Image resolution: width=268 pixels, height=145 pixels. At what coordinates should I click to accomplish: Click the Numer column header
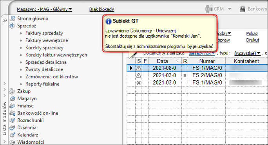(207, 61)
